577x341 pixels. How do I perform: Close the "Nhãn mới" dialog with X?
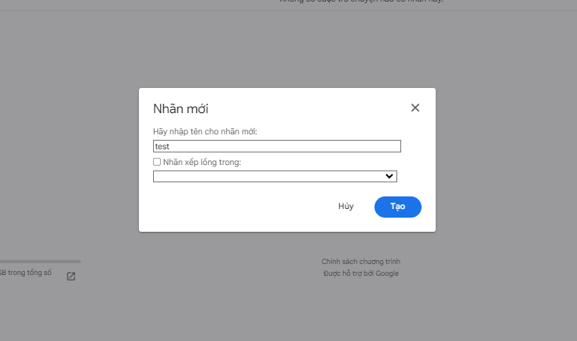tap(415, 108)
